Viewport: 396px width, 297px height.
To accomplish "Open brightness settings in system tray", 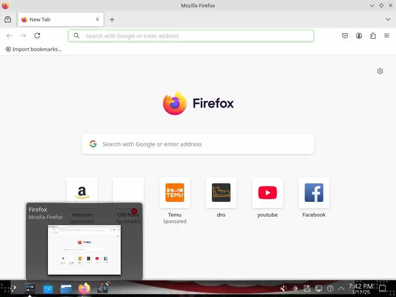I will click(295, 288).
